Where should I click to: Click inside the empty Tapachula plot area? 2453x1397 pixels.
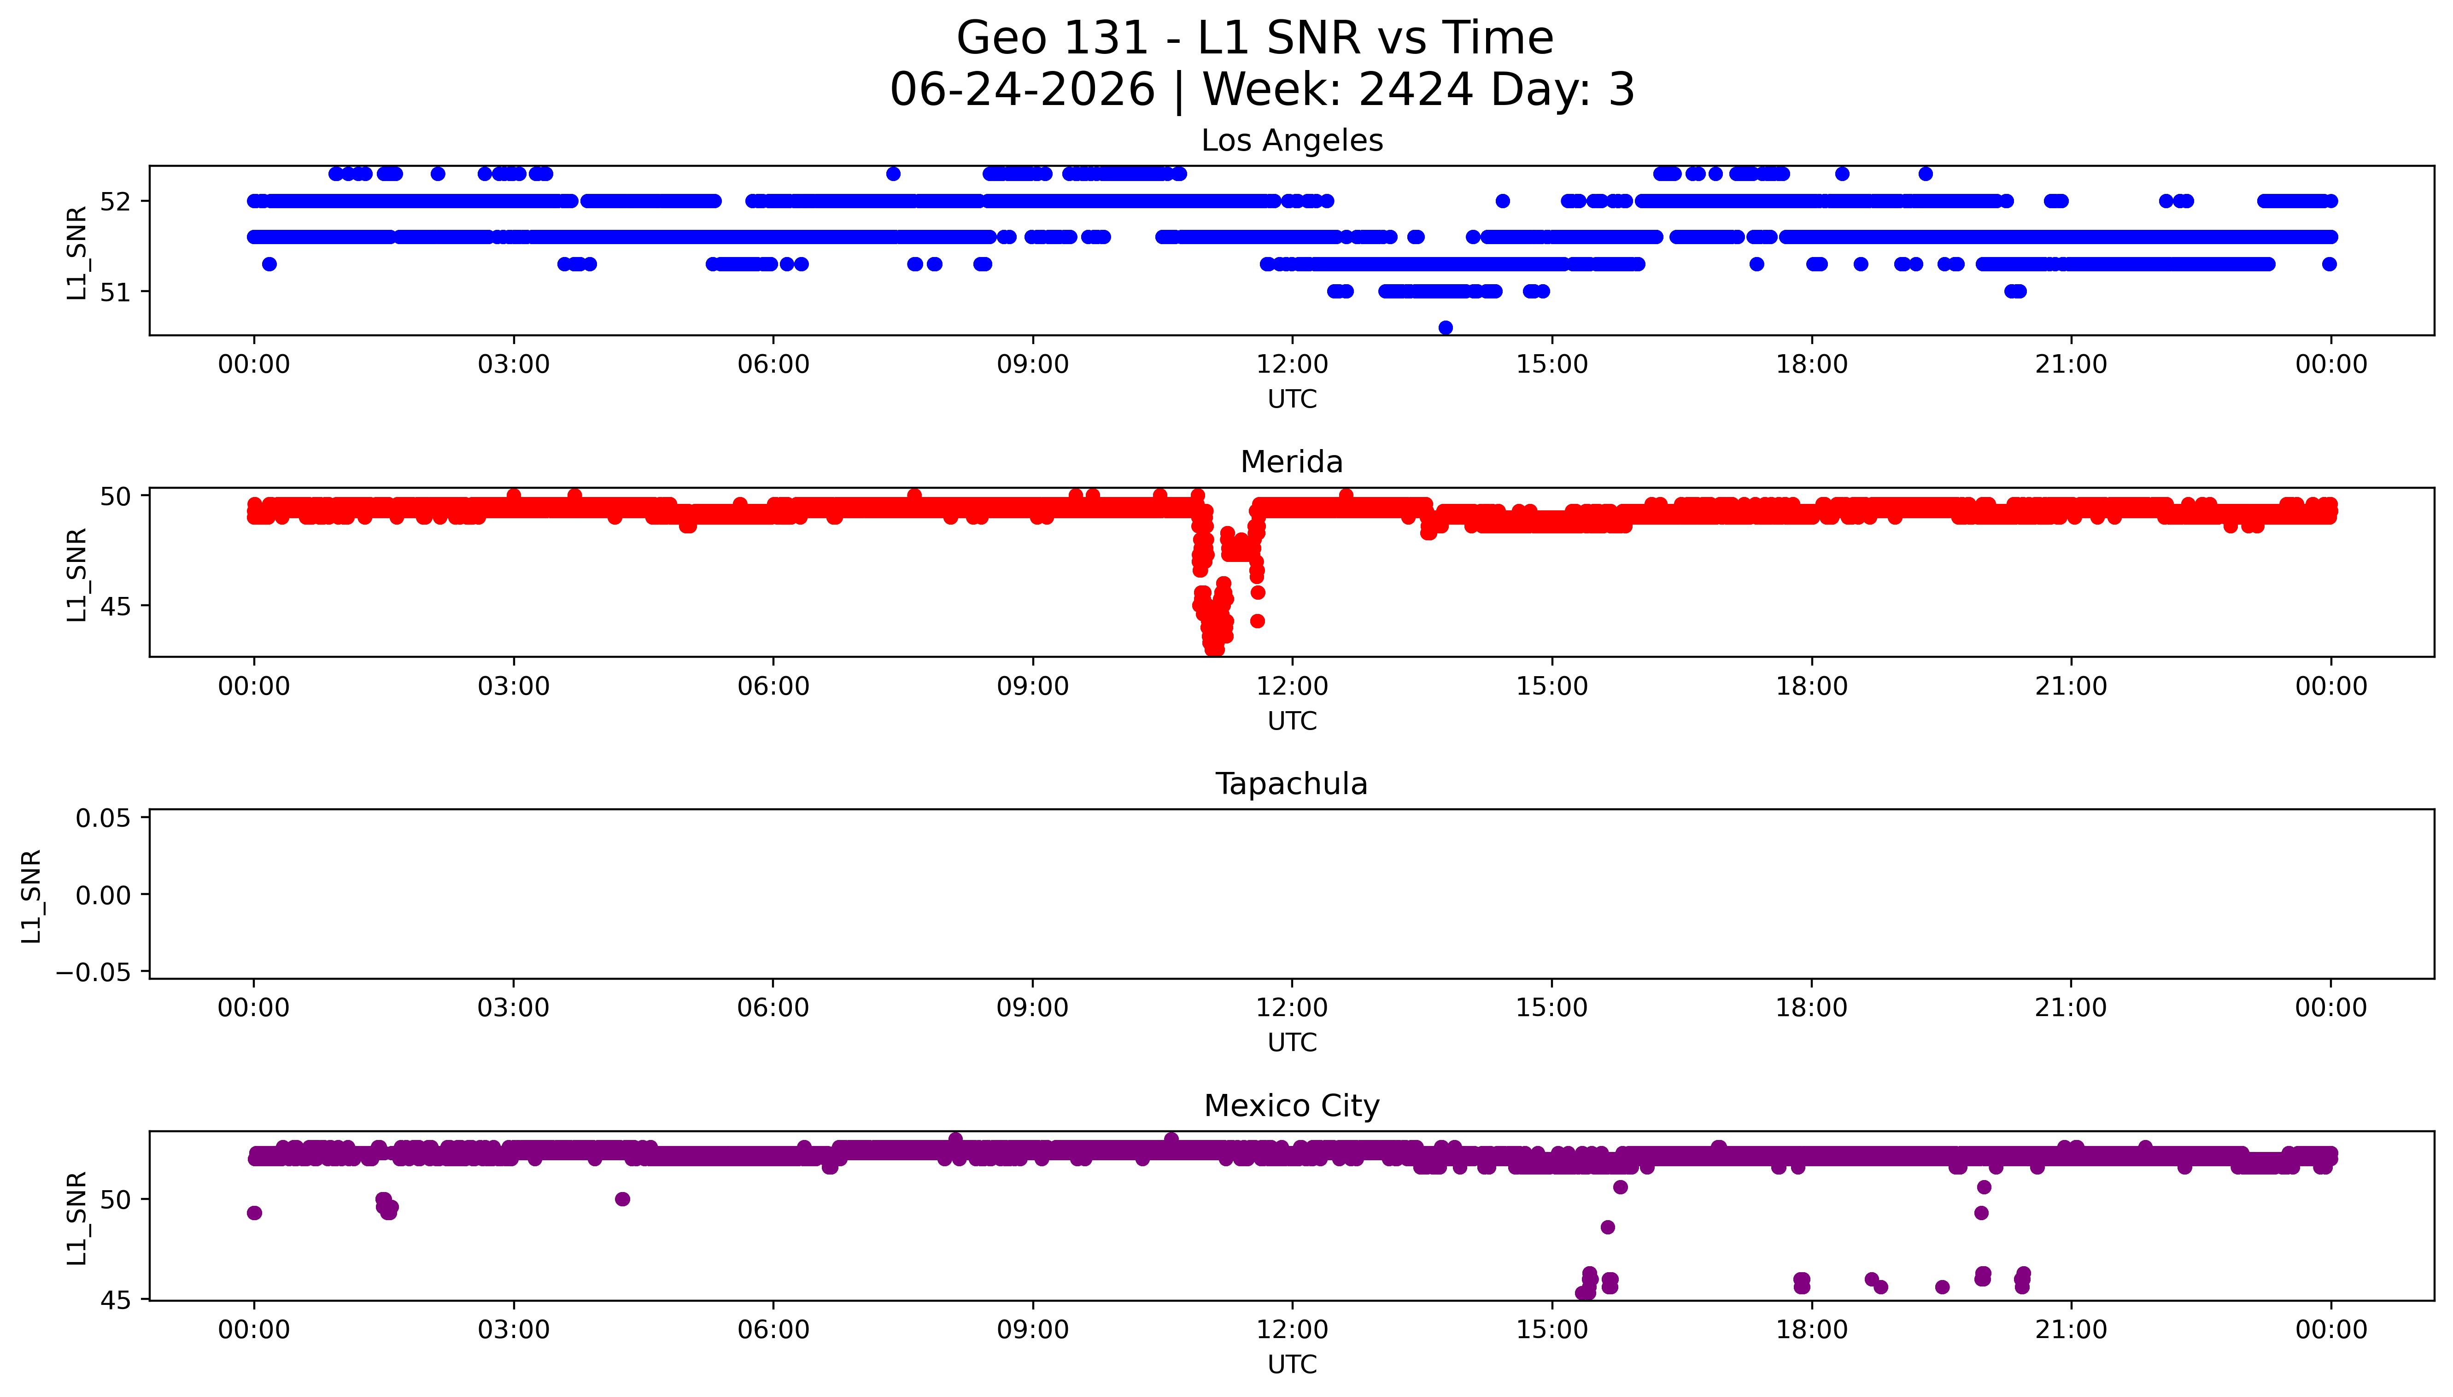point(1291,894)
